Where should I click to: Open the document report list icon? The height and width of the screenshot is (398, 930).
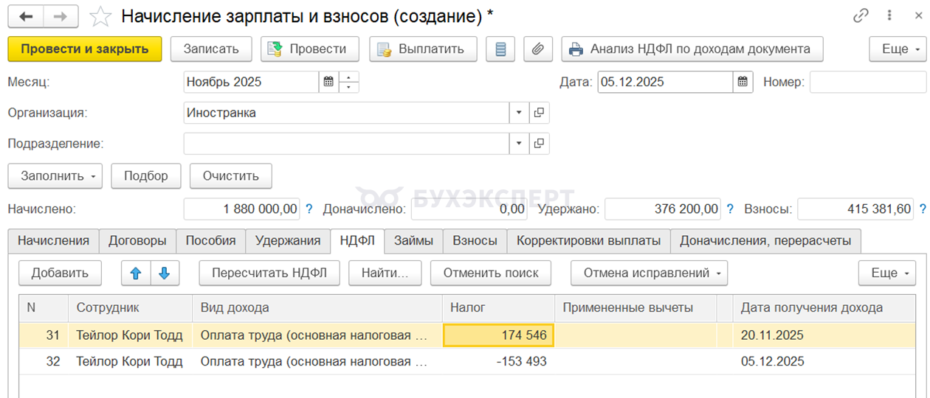point(500,49)
